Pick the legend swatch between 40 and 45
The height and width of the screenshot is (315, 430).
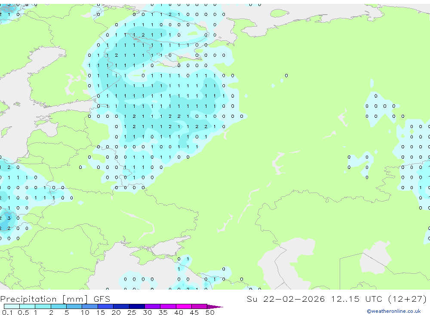click(x=184, y=306)
